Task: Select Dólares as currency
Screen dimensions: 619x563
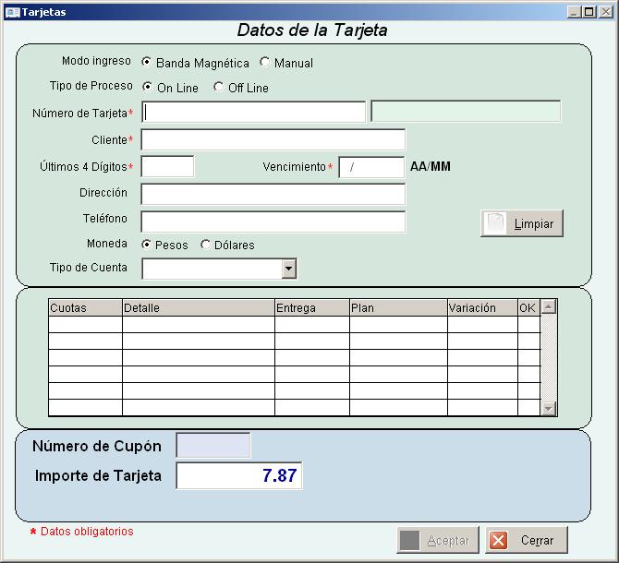Action: (x=205, y=245)
